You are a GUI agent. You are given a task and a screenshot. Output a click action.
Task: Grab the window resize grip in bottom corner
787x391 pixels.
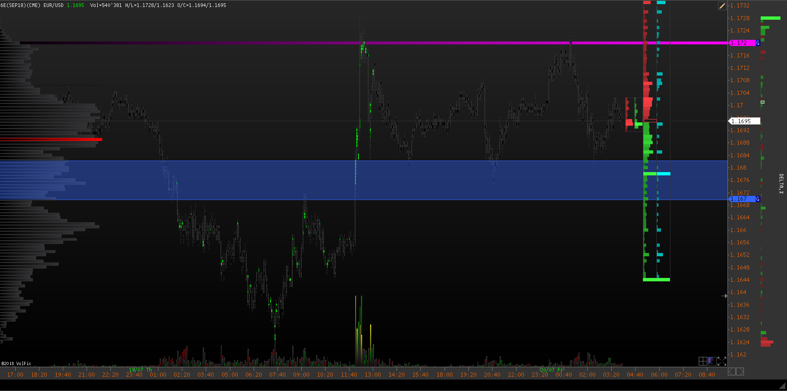[782, 386]
